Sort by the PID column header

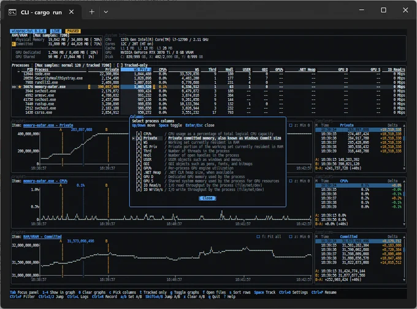pyautogui.click(x=30, y=70)
